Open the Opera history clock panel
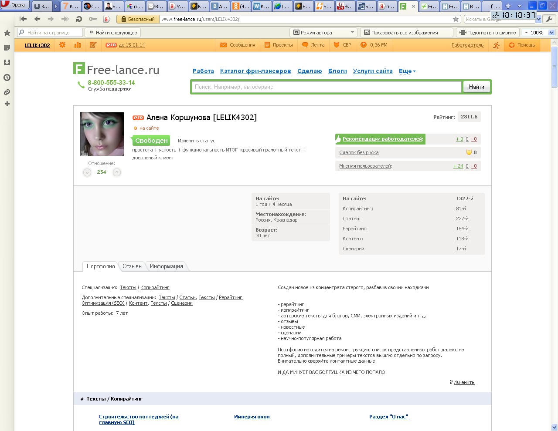This screenshot has width=558, height=431. pos(7,77)
